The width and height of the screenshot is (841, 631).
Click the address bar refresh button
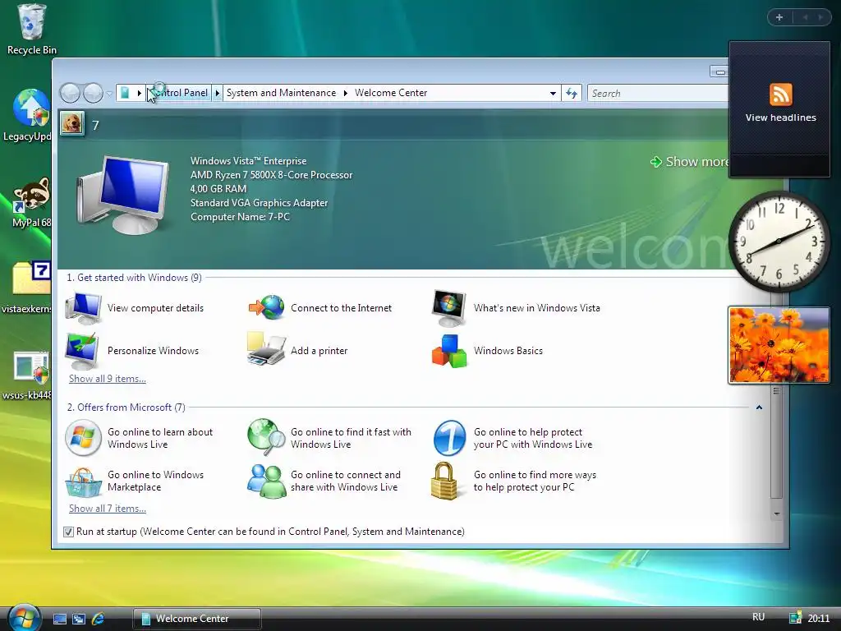(572, 93)
